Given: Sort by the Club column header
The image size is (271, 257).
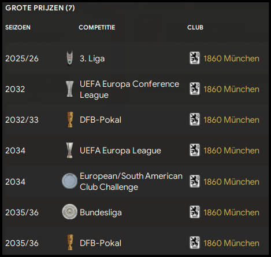Looking at the screenshot, I should [x=195, y=27].
